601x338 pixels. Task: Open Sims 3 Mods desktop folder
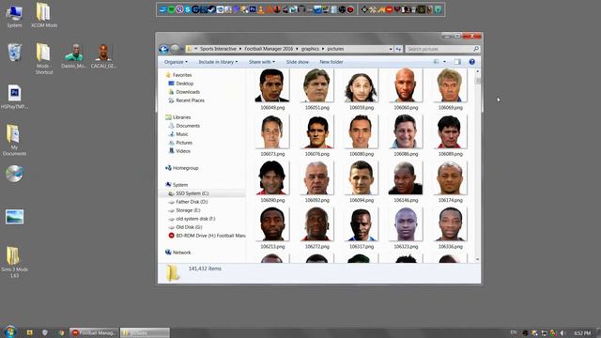click(14, 262)
